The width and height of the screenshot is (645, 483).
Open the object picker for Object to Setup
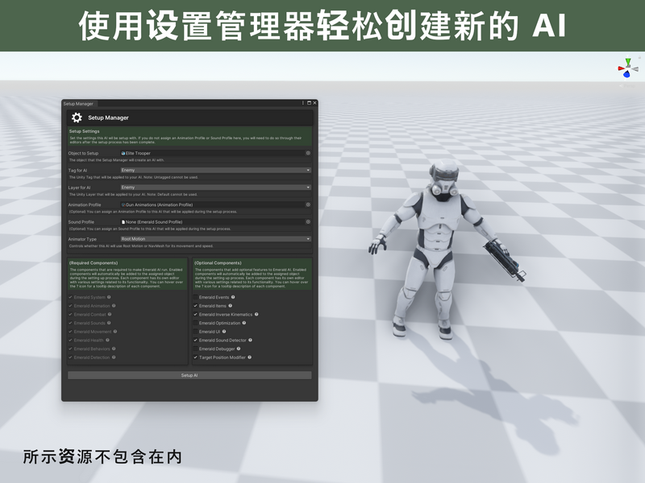point(308,153)
